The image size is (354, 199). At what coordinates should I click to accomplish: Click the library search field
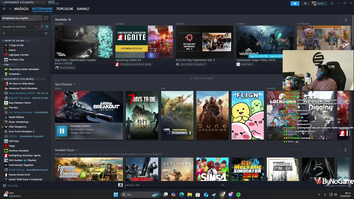22,33
